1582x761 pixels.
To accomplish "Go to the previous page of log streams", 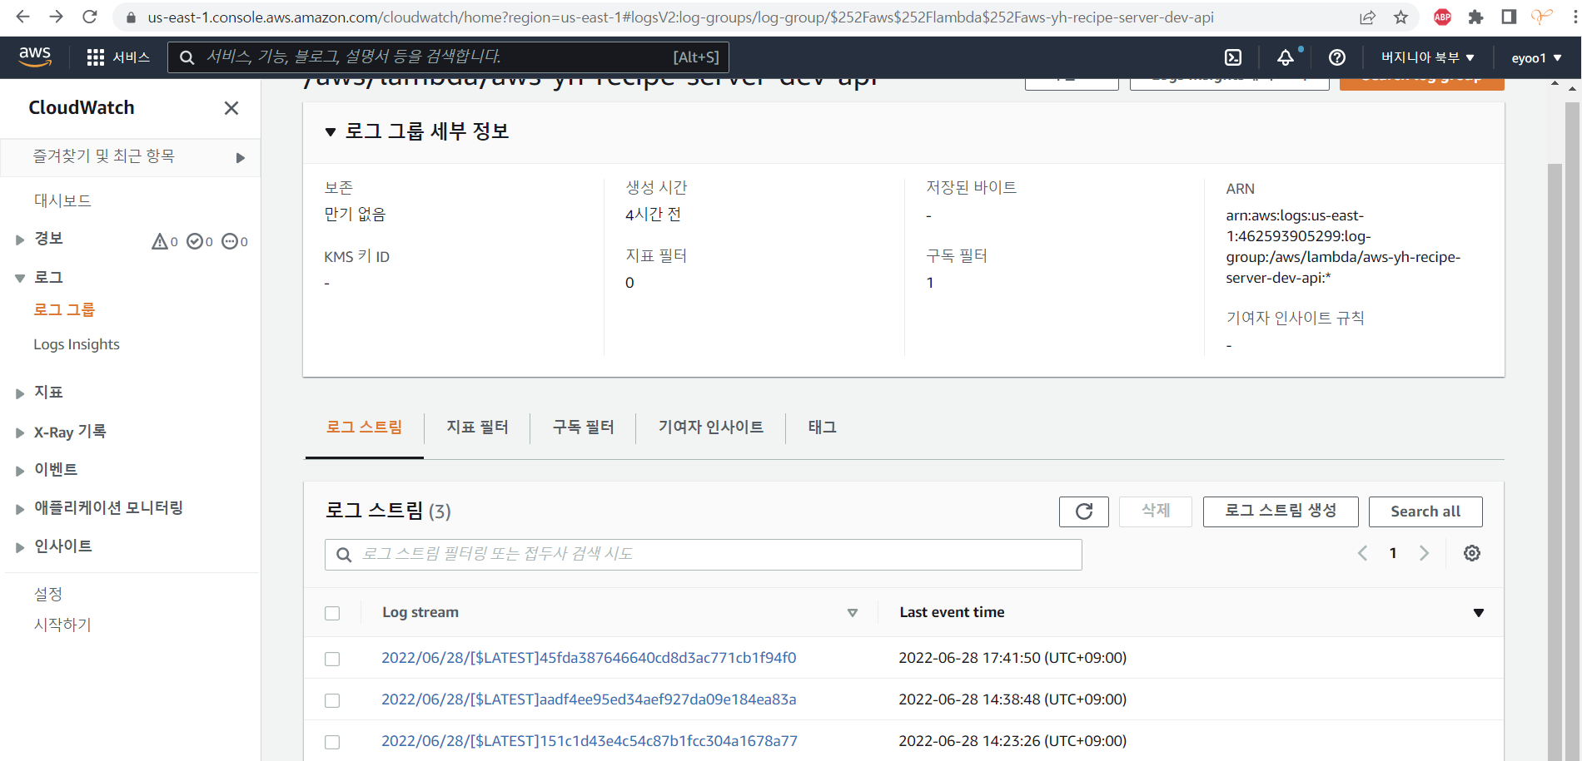I will [1362, 553].
